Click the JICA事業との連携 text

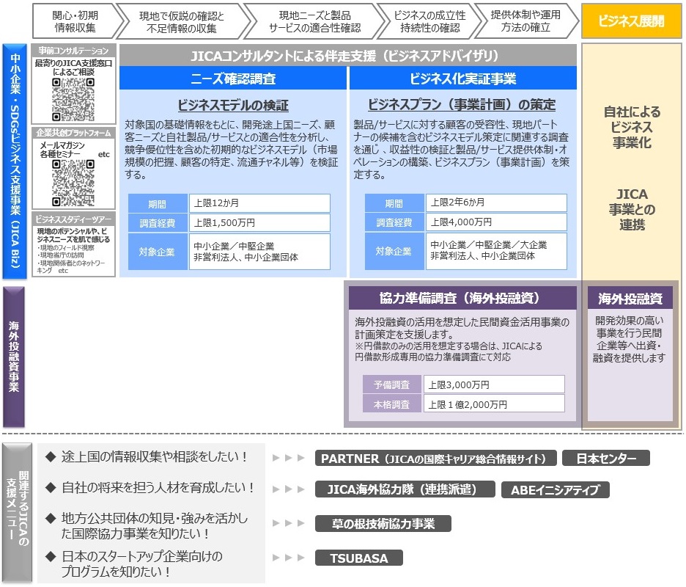tap(632, 209)
